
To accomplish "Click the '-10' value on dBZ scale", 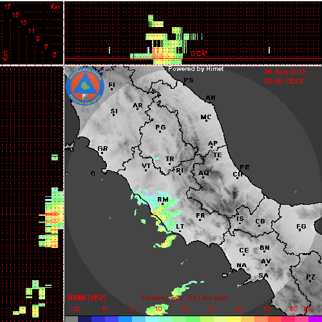I will click(102, 309).
